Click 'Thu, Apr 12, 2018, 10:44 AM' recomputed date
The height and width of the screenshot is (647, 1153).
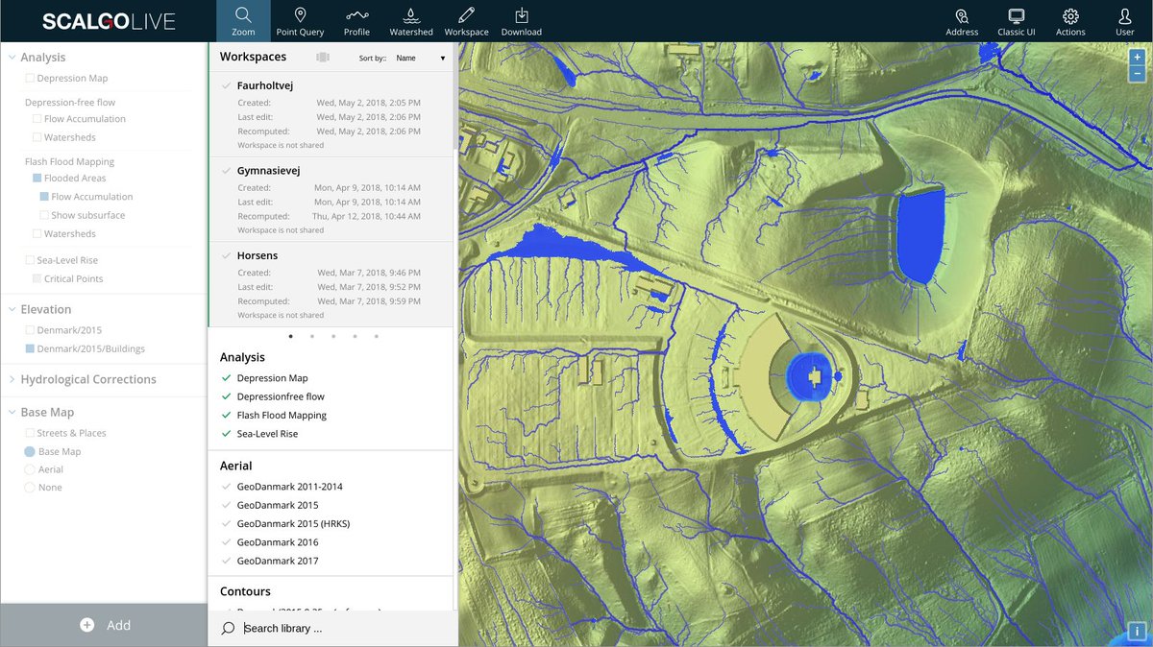[367, 216]
